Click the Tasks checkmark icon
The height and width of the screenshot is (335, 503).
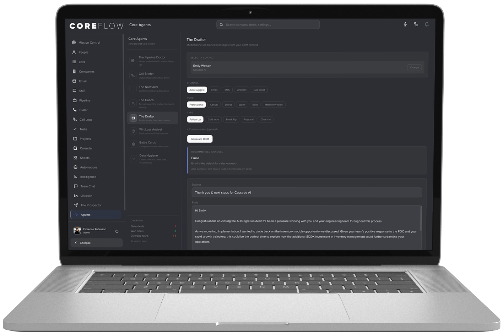75,129
